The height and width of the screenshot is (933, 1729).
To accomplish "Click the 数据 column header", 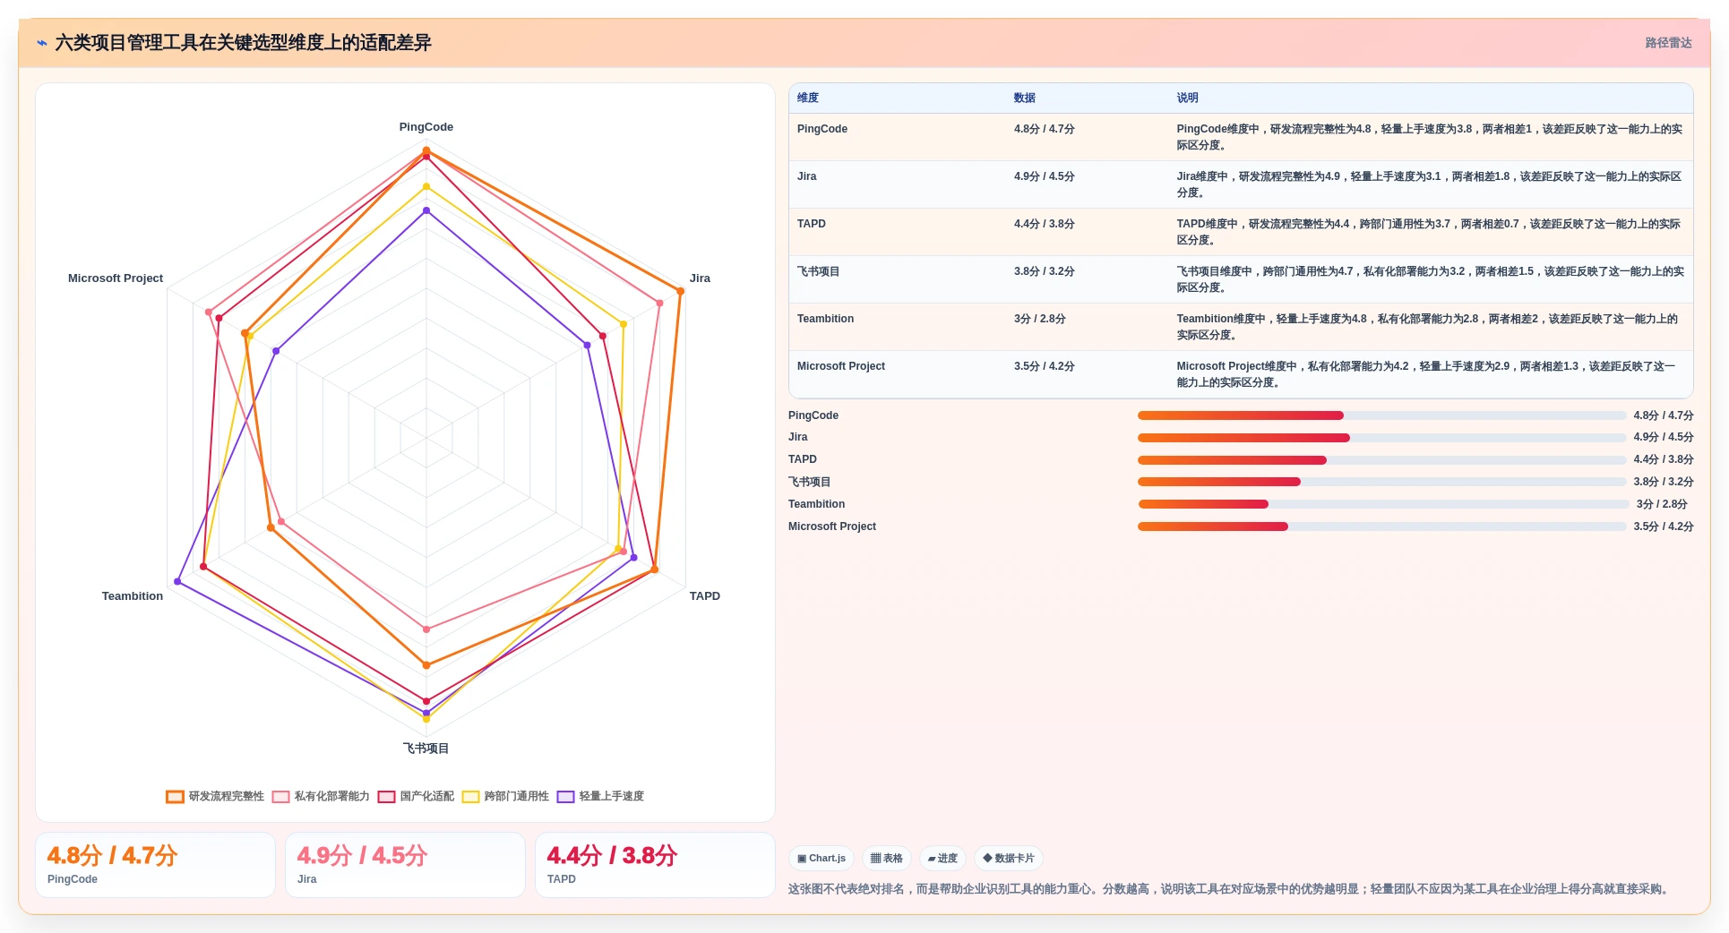I will 1025,98.
